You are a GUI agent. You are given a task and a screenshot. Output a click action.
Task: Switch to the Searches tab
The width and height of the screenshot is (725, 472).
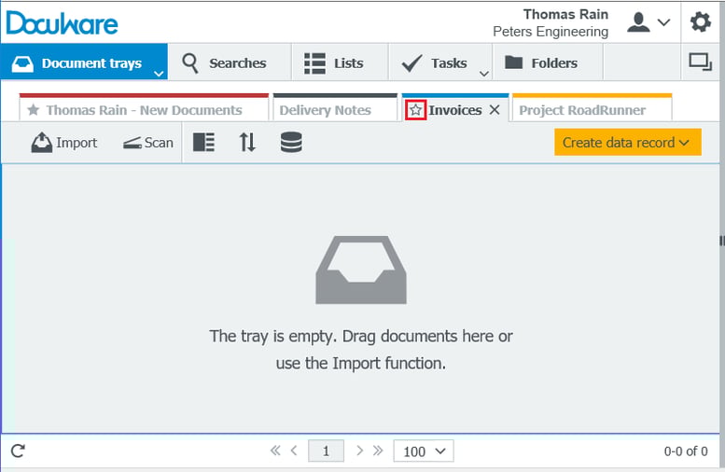point(224,63)
